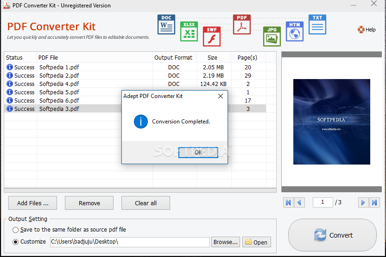The width and height of the screenshot is (386, 257).
Task: Click info icon beside Softpedia 4.pdf
Action: tap(10, 84)
